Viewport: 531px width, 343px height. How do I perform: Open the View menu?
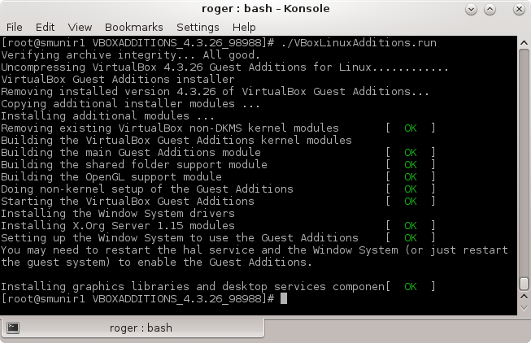[x=80, y=27]
